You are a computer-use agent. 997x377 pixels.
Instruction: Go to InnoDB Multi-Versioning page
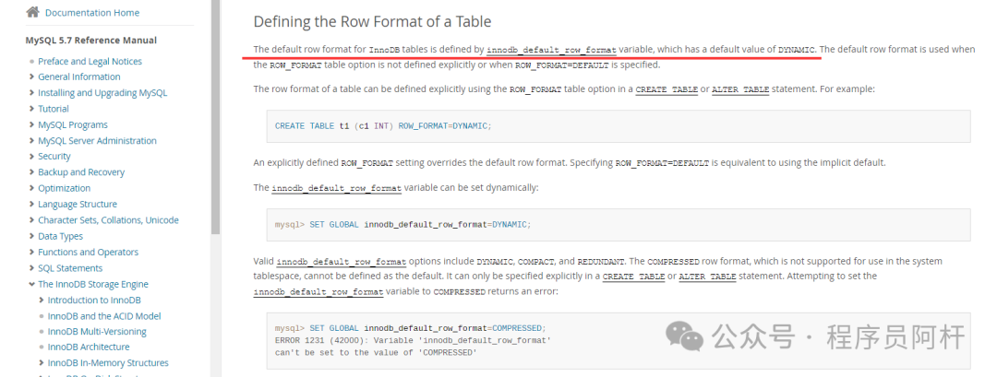pos(97,331)
